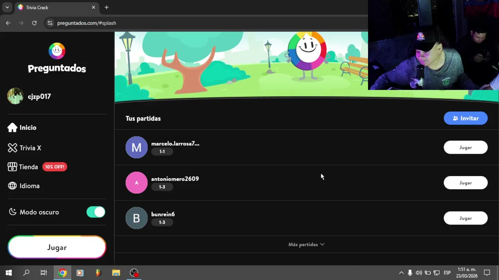
Task: Open the media player taskbar icon
Action: [x=80, y=273]
